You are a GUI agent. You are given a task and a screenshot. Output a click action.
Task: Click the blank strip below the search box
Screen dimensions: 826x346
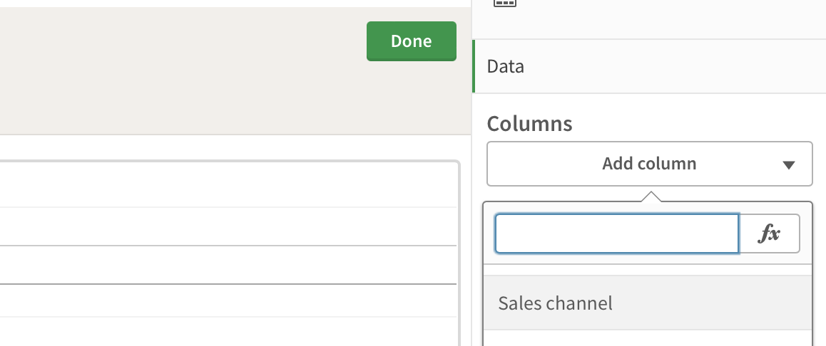[x=648, y=265]
